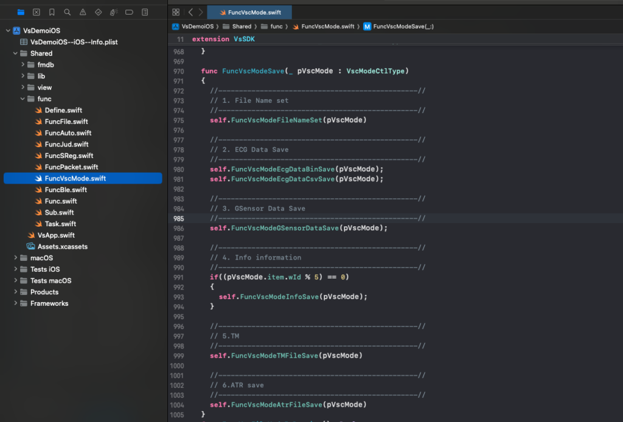This screenshot has width=623, height=422.
Task: Click the Related Items grid icon
Action: tap(176, 12)
